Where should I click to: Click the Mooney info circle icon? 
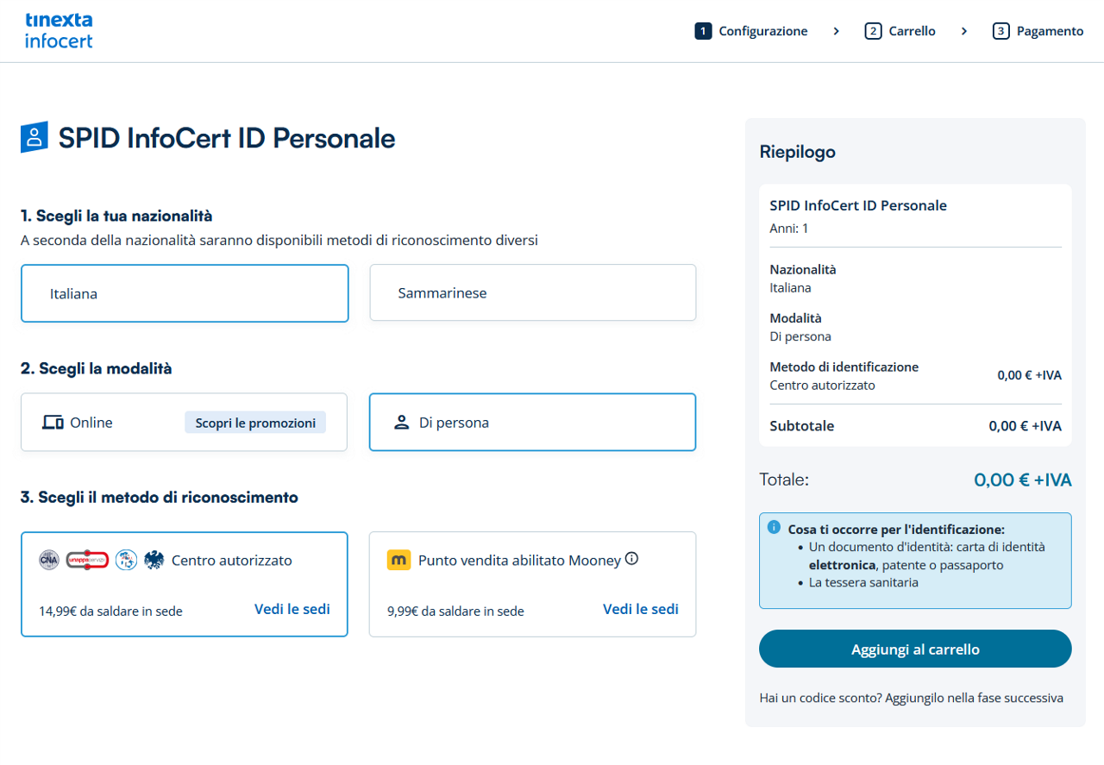coord(631,559)
